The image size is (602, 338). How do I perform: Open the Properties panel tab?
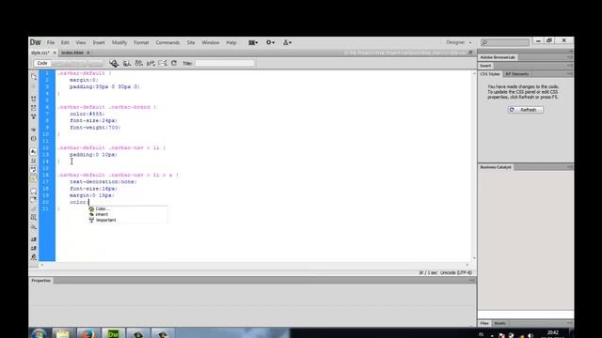(41, 281)
